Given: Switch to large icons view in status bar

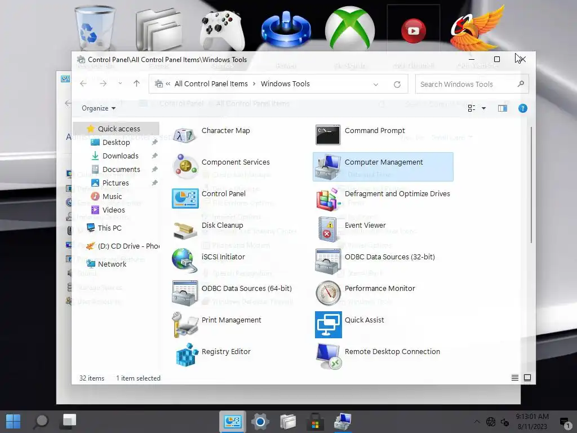Looking at the screenshot, I should tap(527, 378).
